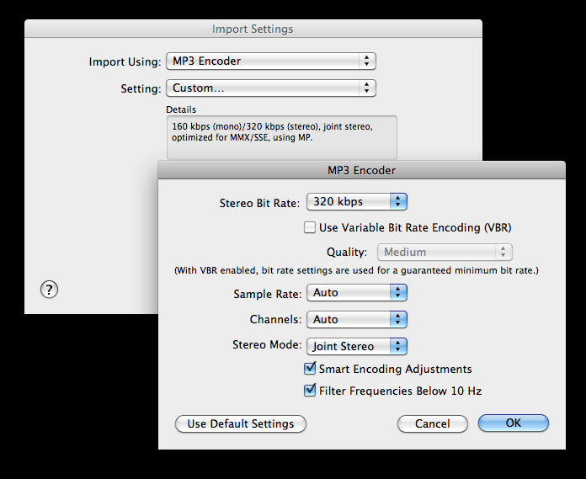Image resolution: width=586 pixels, height=479 pixels.
Task: Open the Import Using dropdown
Action: (270, 61)
